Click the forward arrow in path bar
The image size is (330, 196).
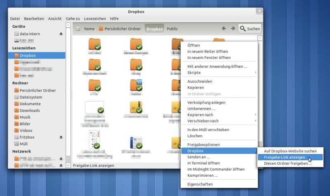(x=233, y=29)
